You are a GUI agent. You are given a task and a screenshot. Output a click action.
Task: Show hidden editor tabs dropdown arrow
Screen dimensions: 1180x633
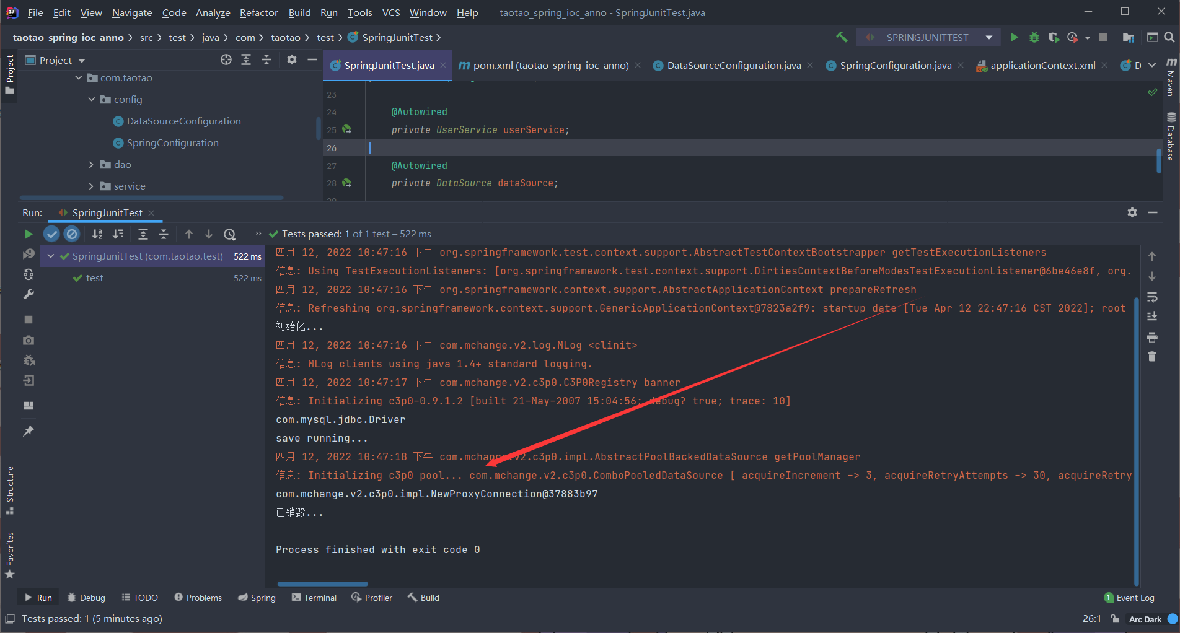1152,65
